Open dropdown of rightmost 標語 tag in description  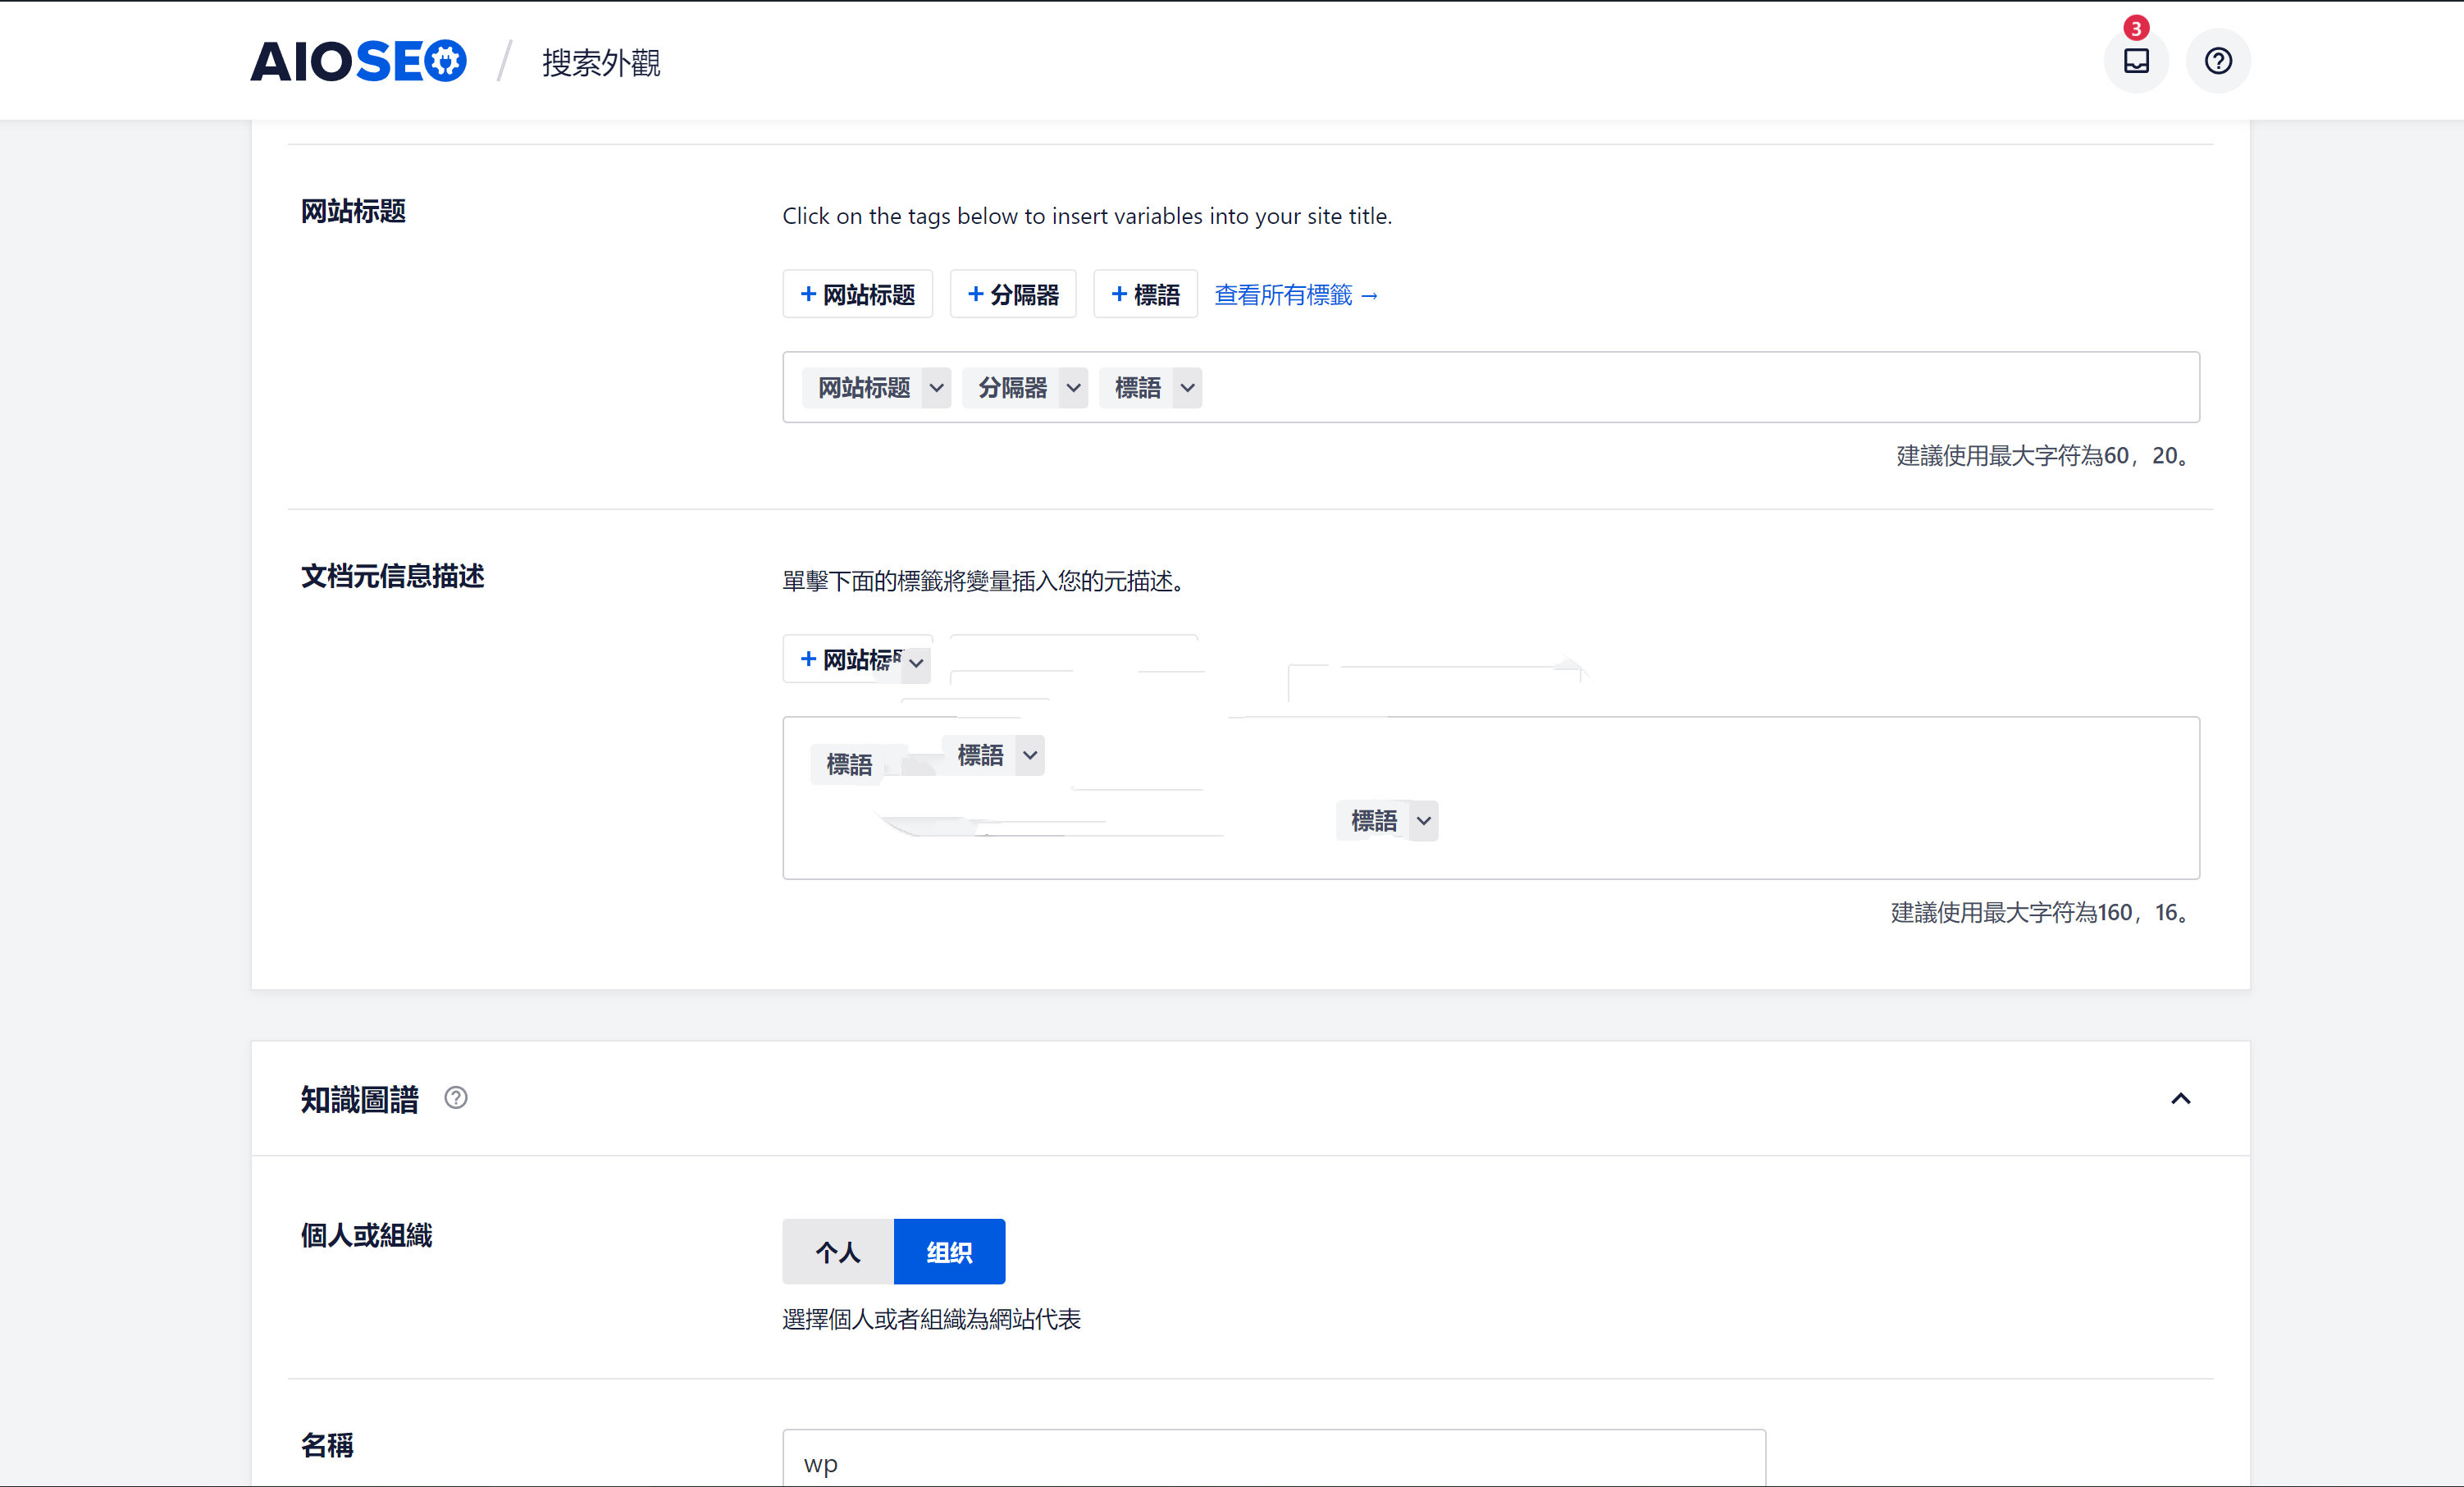coord(1422,821)
